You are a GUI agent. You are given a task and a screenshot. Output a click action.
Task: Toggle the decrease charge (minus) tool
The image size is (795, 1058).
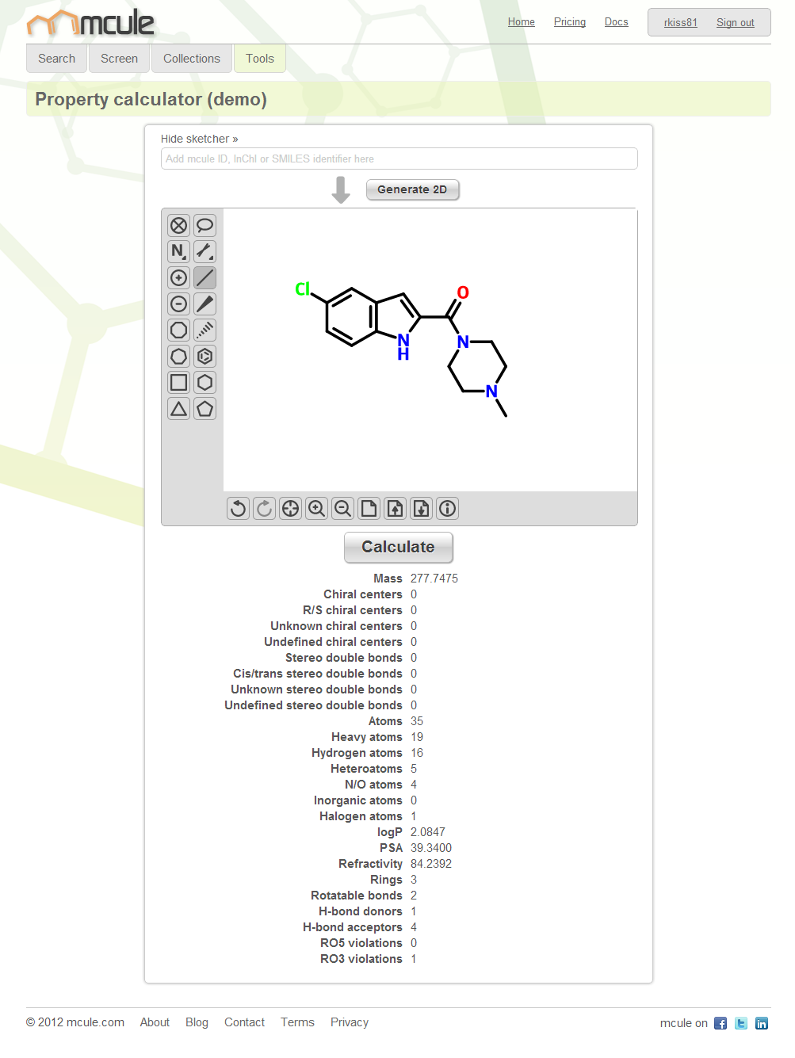pyautogui.click(x=179, y=304)
